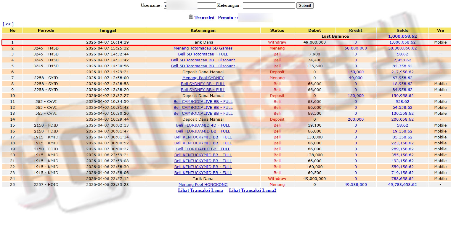Image resolution: width=451 pixels, height=225 pixels.
Task: Select saldo value 788,658.62
Action: [402, 179]
